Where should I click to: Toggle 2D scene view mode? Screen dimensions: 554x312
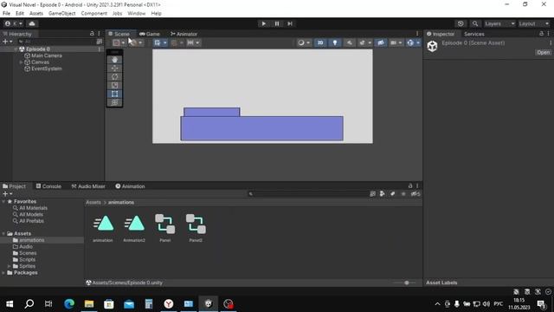tap(320, 42)
